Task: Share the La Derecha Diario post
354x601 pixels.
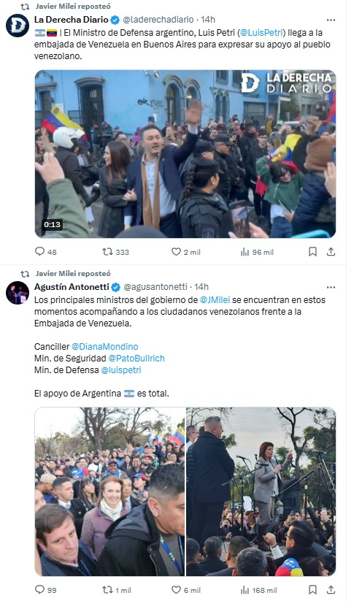Action: pyautogui.click(x=331, y=252)
